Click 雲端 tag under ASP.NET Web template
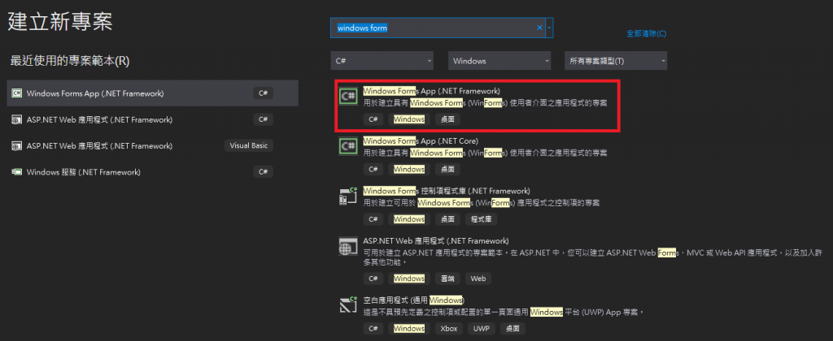The height and width of the screenshot is (341, 833). (448, 278)
